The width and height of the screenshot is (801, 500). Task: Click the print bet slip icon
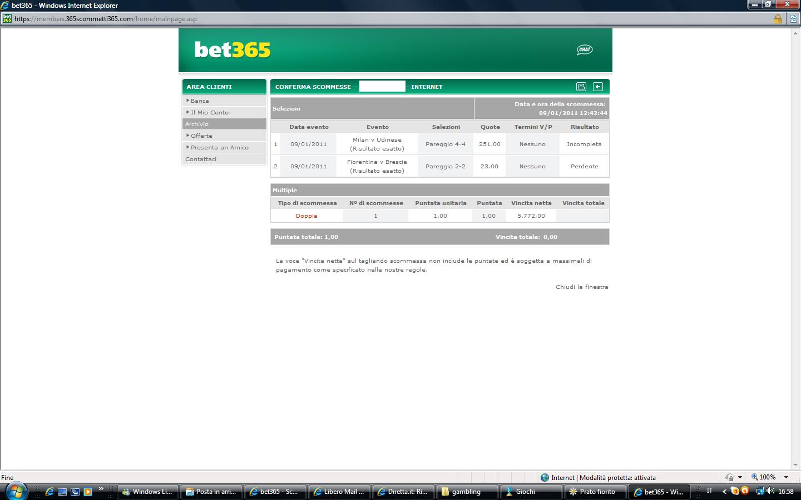[x=581, y=87]
